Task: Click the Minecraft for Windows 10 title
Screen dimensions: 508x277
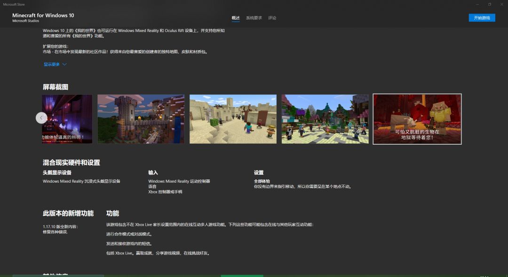Action: click(43, 15)
